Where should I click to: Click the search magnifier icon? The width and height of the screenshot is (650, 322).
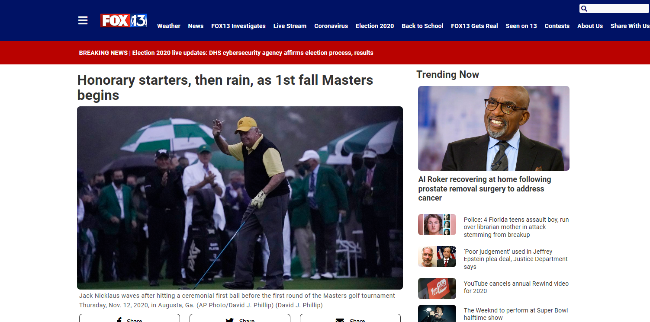pyautogui.click(x=584, y=9)
